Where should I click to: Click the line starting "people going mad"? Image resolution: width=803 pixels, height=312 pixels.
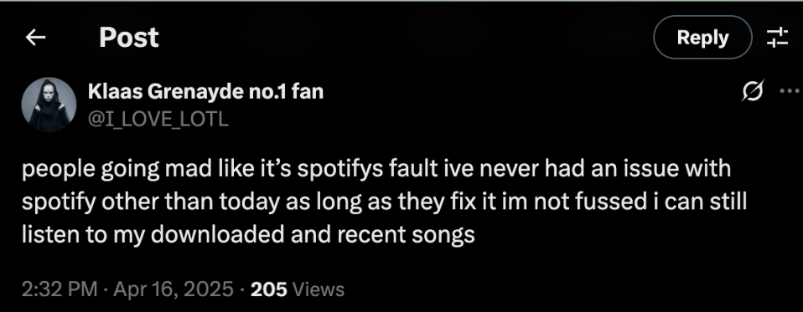click(x=376, y=170)
